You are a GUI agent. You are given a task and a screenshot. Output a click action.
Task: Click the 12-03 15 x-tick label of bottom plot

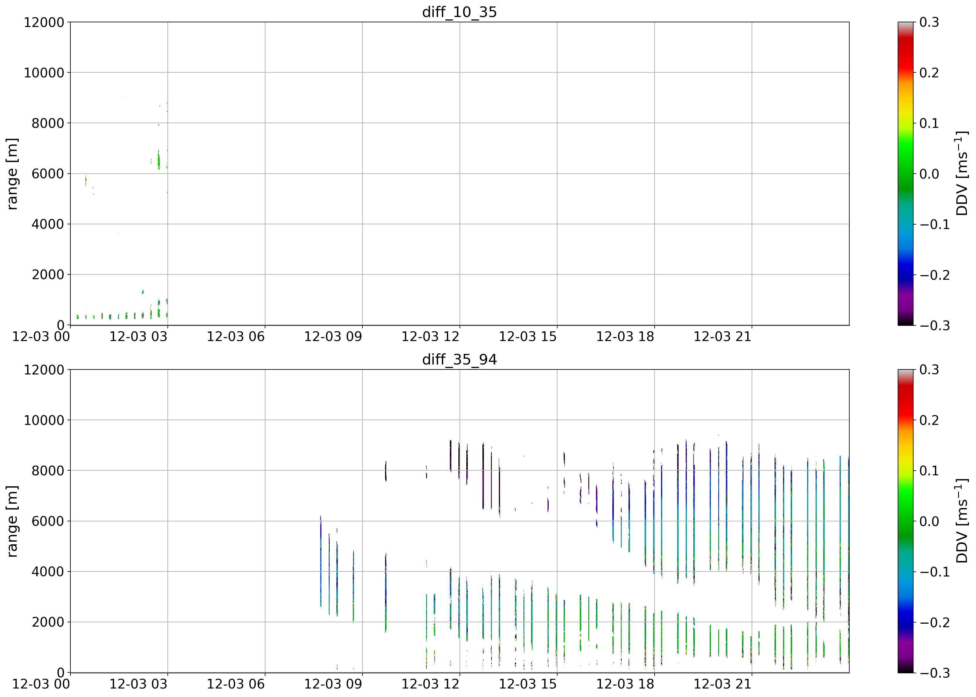coord(528,684)
